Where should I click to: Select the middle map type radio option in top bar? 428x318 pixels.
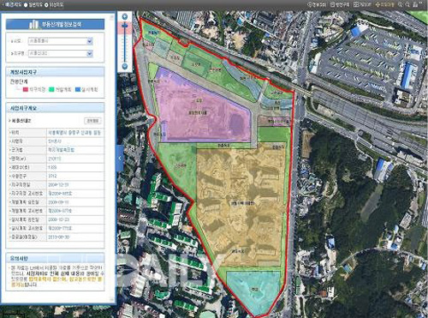tap(33, 5)
